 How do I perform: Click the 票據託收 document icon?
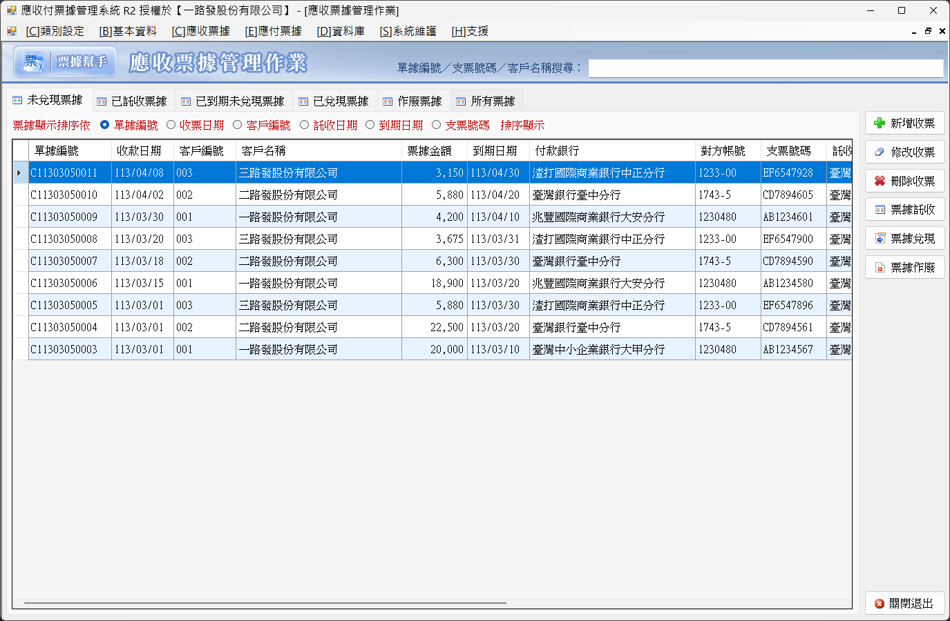pyautogui.click(x=880, y=210)
